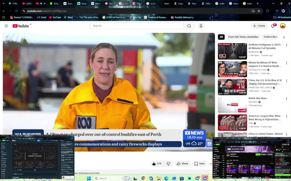Mute the playing YouTube tab speaker icon
Image resolution: width=291 pixels, height=181 pixels.
(41, 3)
